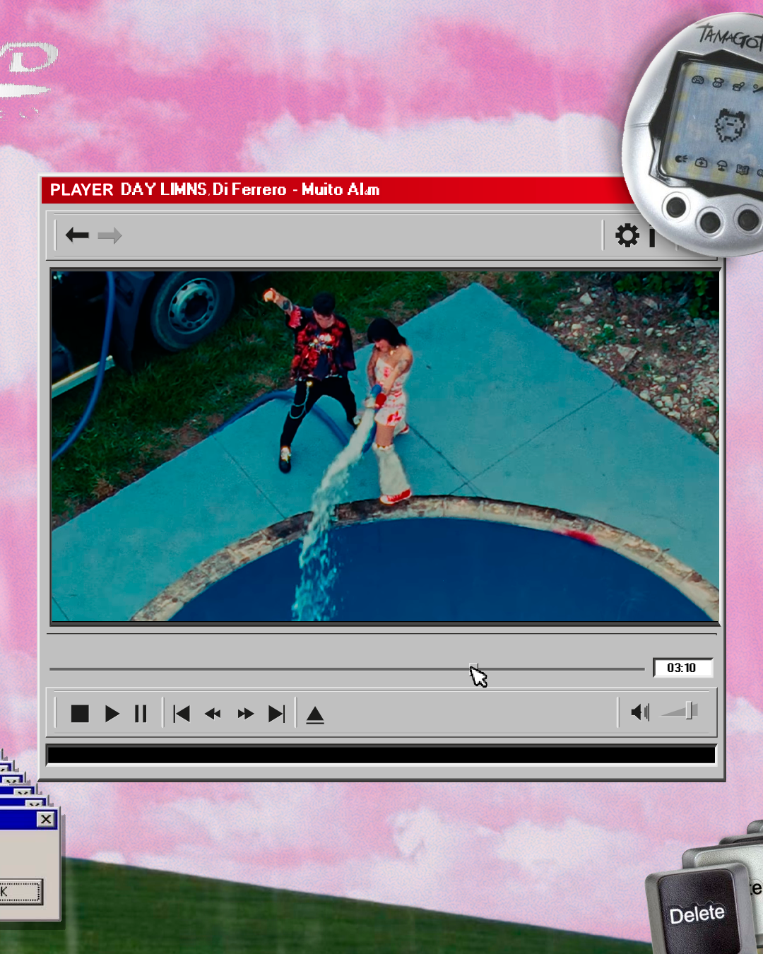The width and height of the screenshot is (763, 954).
Task: Click the Tamagotchi's middle round button
Action: click(x=709, y=222)
